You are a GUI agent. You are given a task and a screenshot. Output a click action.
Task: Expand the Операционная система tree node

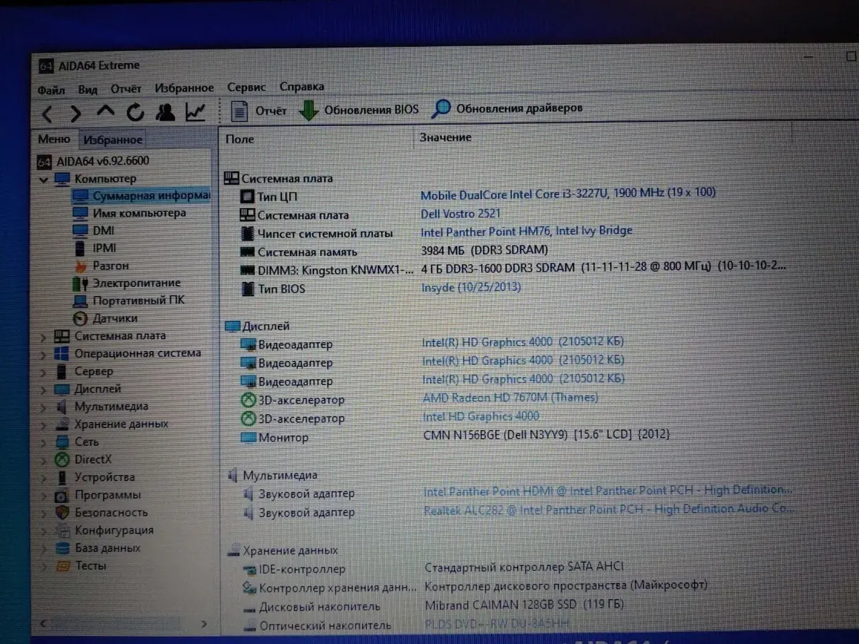coord(44,354)
